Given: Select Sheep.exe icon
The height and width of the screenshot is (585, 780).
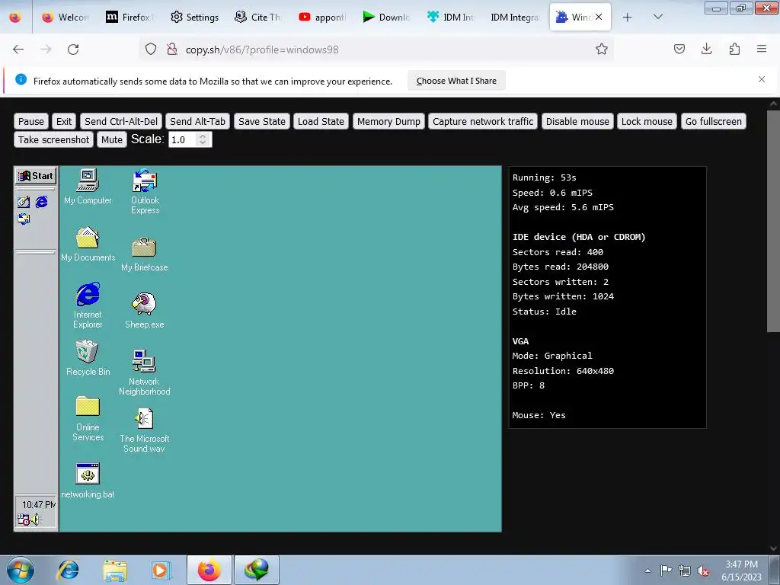Looking at the screenshot, I should coord(144,311).
